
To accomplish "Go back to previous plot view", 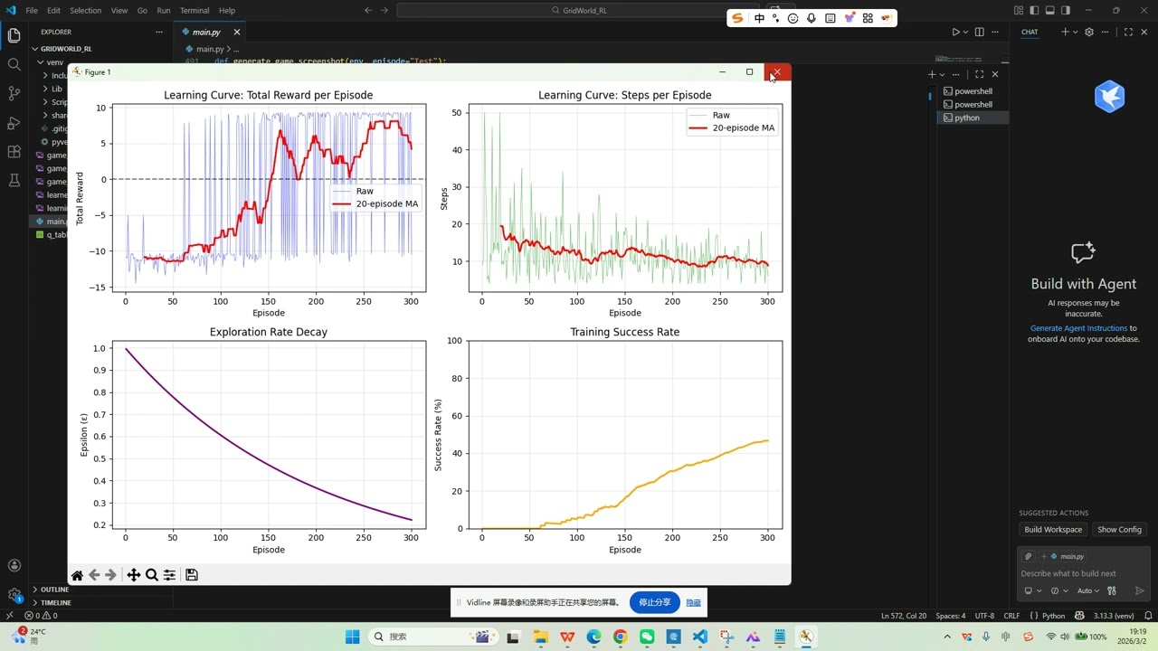I will [94, 575].
